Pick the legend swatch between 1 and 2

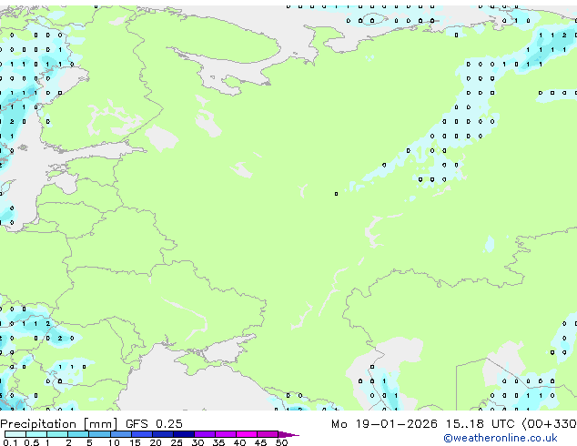tap(57, 434)
